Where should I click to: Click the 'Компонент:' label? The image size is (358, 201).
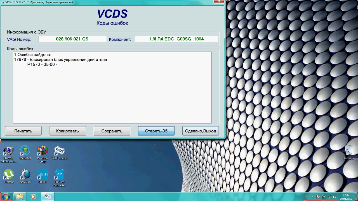(120, 39)
